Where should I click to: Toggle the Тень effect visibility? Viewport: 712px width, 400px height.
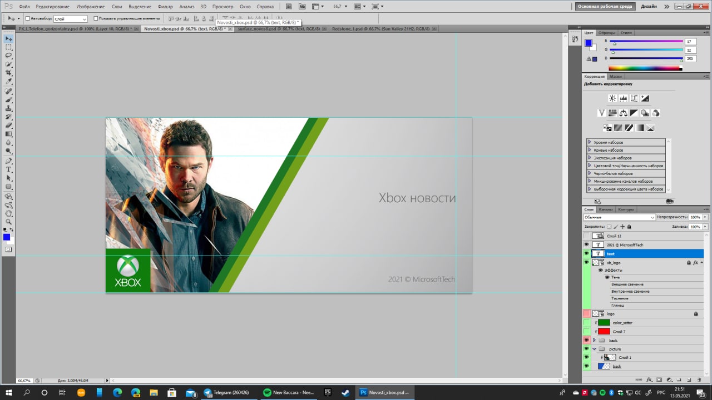(x=608, y=277)
